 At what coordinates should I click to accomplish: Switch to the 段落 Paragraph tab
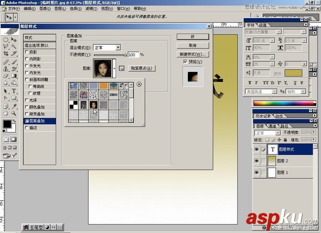click(263, 25)
